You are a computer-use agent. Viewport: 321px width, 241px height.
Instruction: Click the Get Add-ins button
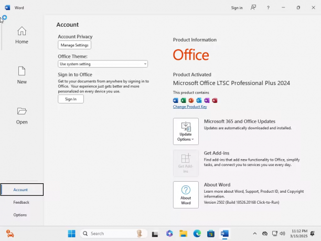186,163
